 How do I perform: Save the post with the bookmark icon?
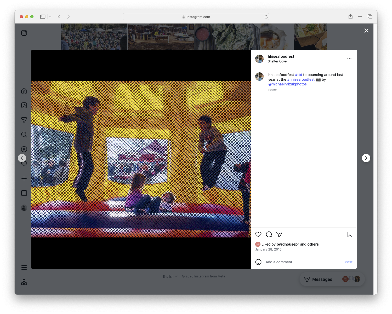tap(350, 234)
